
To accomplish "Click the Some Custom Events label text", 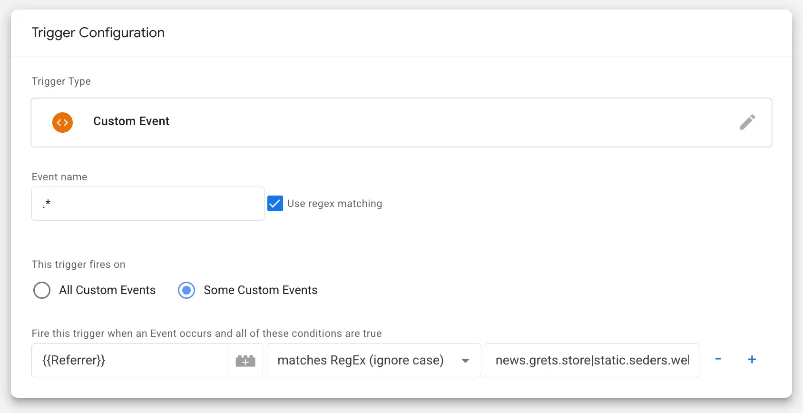I will [x=260, y=290].
